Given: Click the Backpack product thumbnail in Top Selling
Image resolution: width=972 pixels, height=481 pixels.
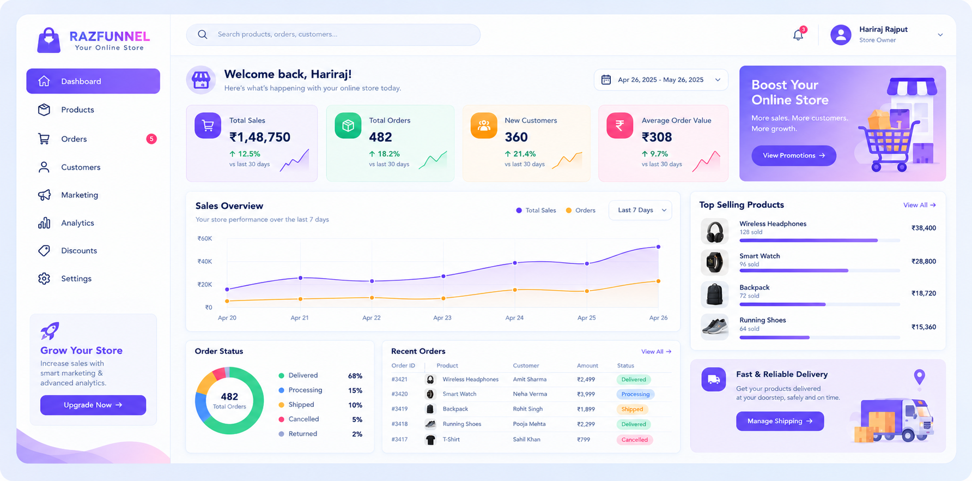Looking at the screenshot, I should click(x=714, y=294).
